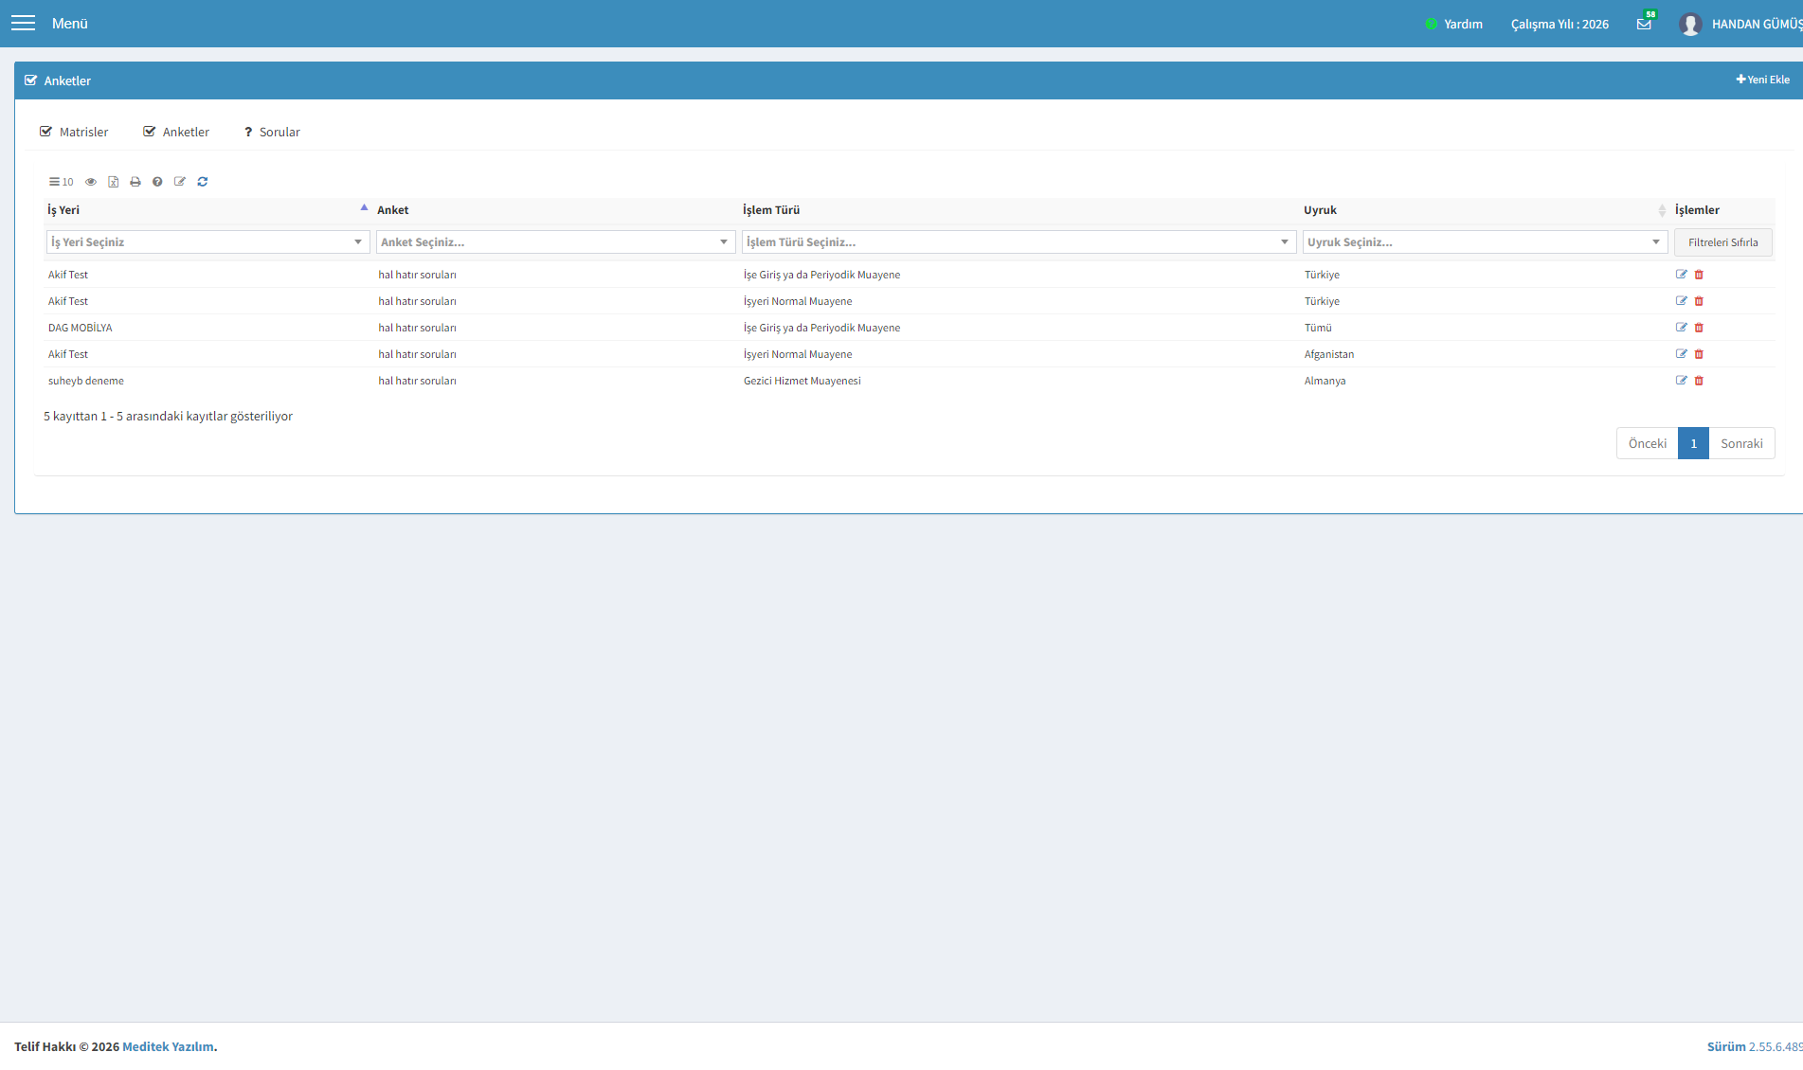Edit the DAG MOBİLYA row

click(1682, 328)
